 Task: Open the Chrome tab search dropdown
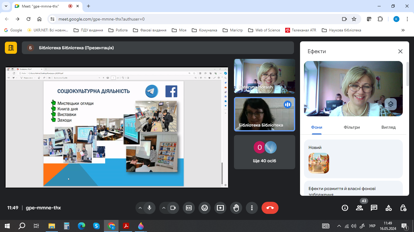click(x=6, y=6)
